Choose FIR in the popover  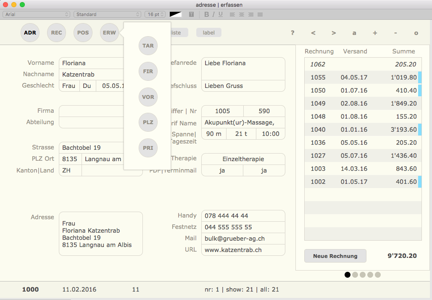point(148,72)
